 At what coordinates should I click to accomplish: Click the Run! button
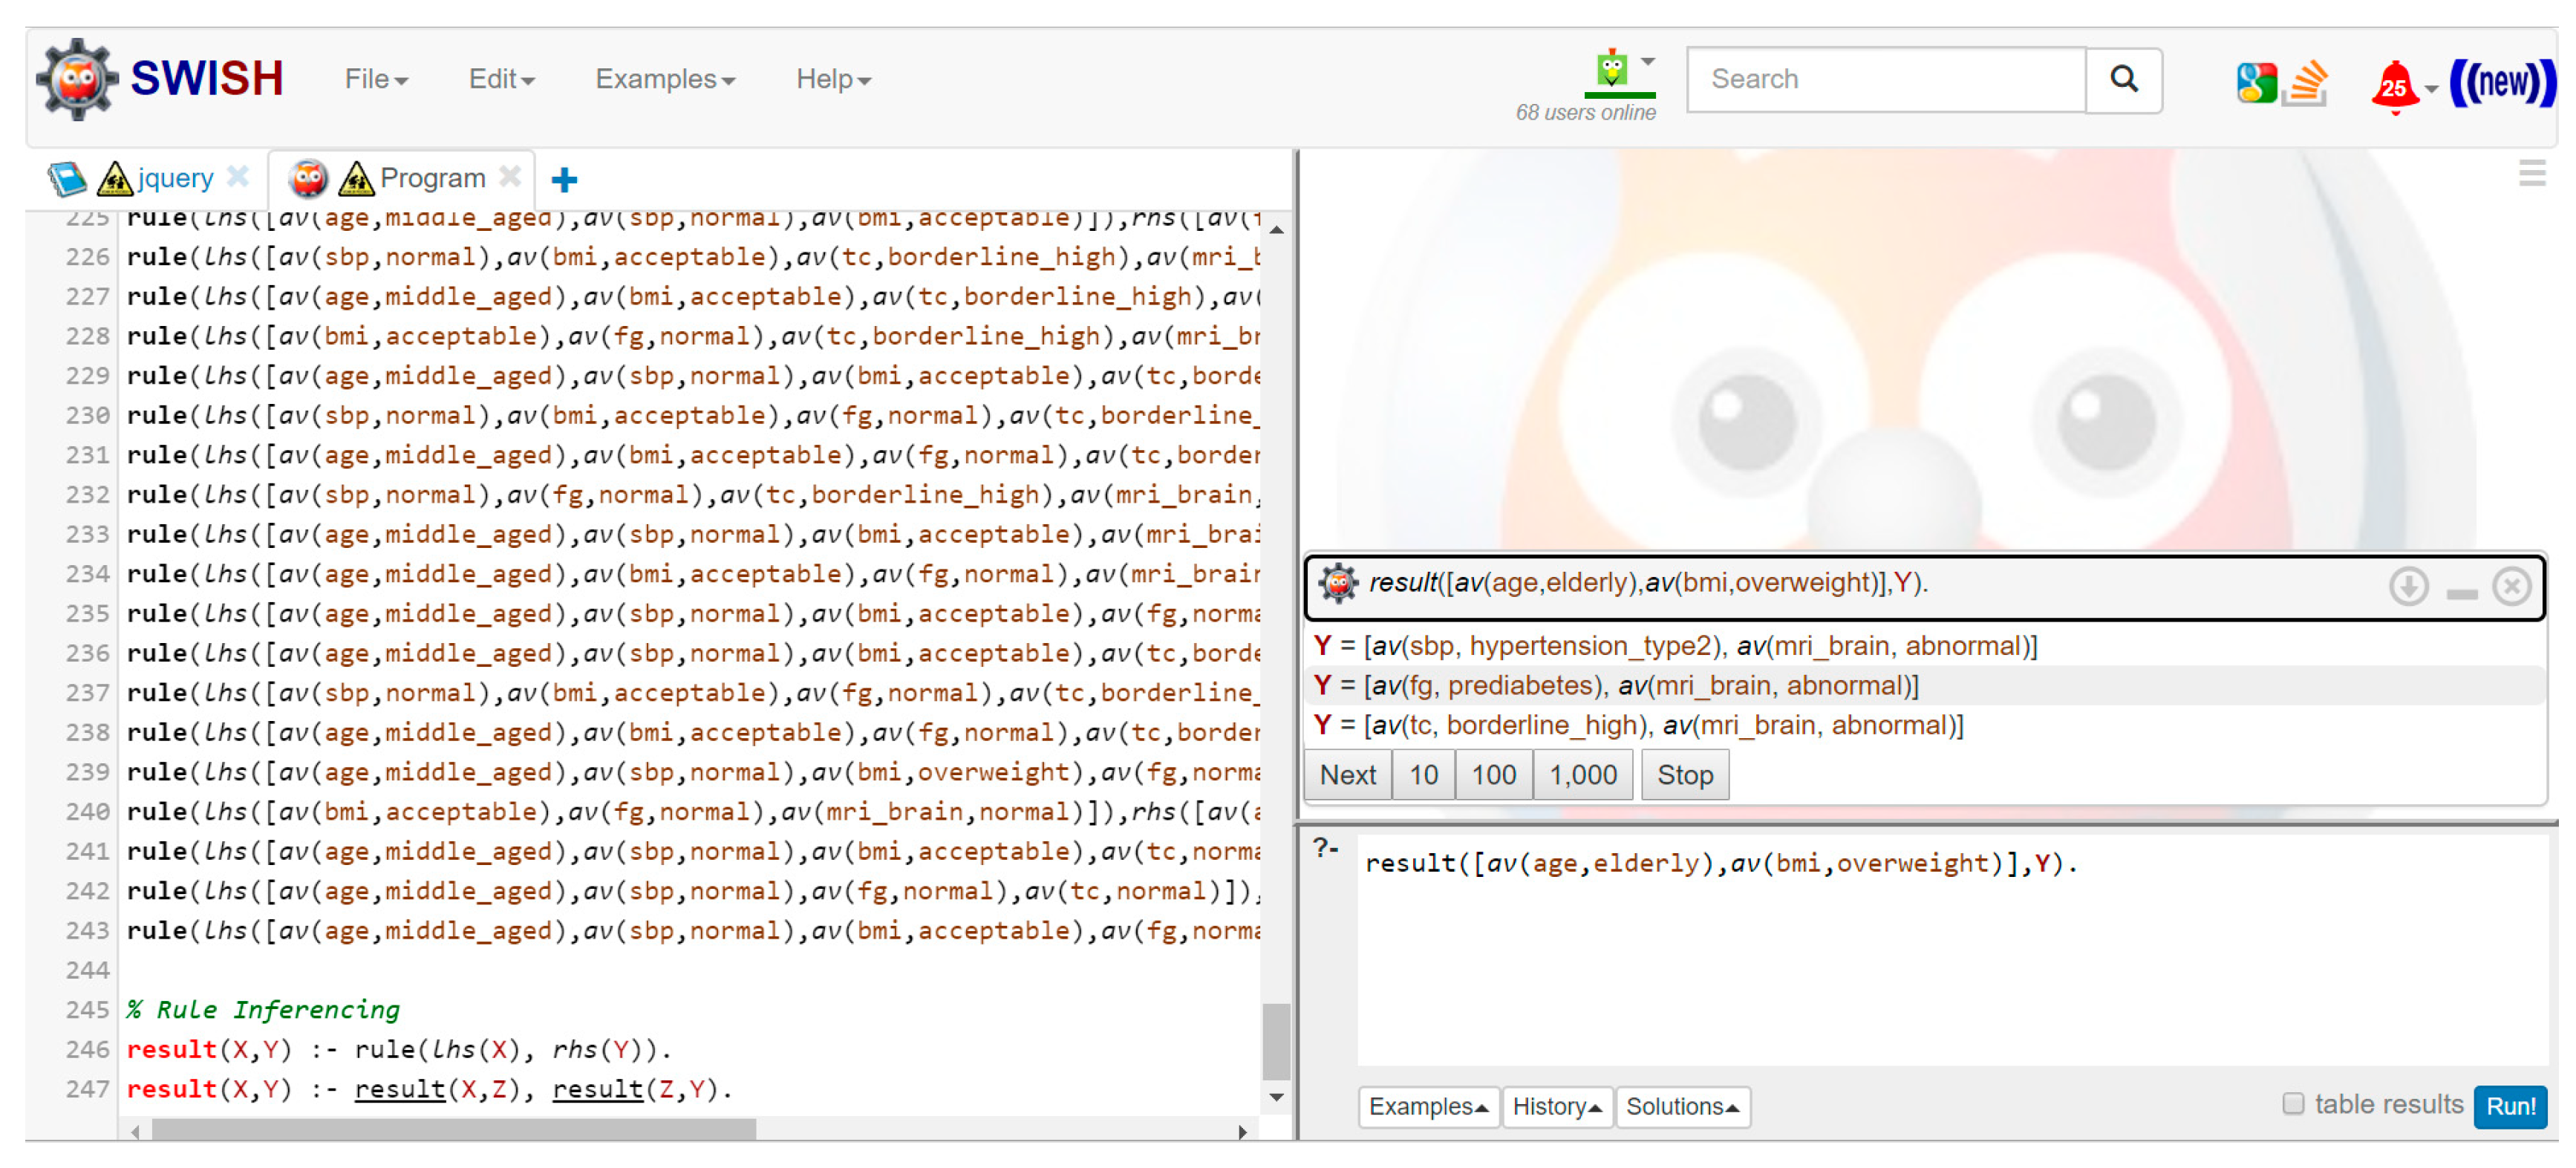(x=2509, y=1106)
